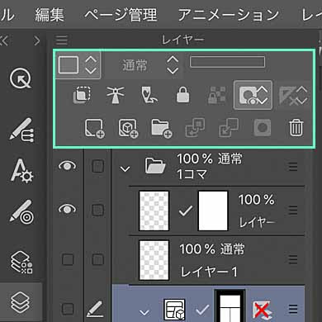Viewport: 322px width, 322px height.
Task: Open the ruler display range dropdown
Action: 293,95
